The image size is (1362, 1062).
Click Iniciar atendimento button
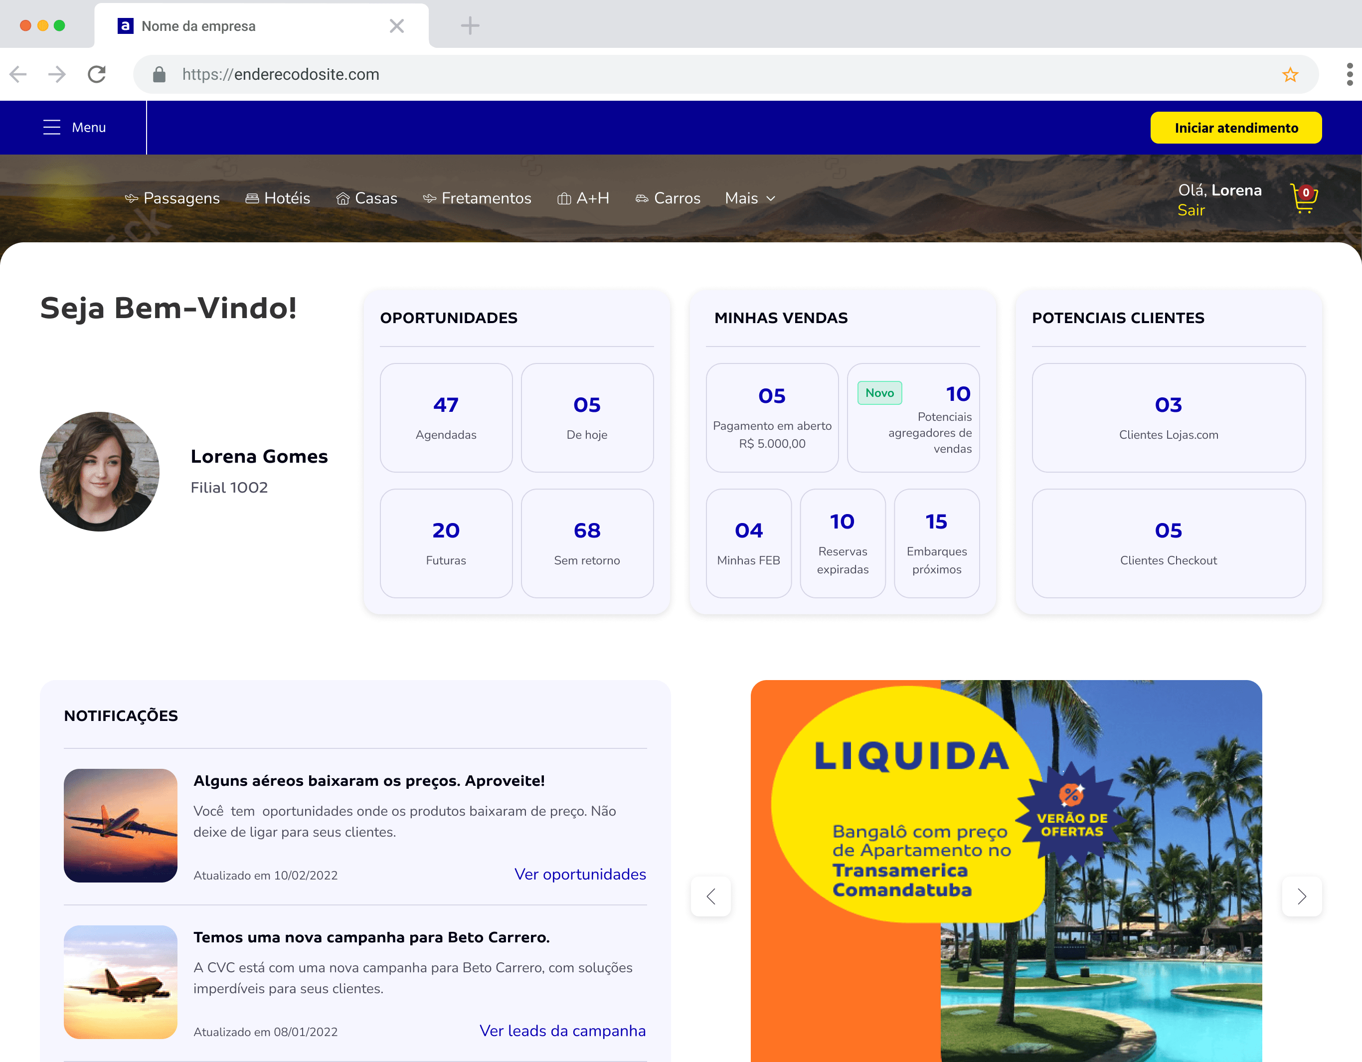pos(1235,128)
